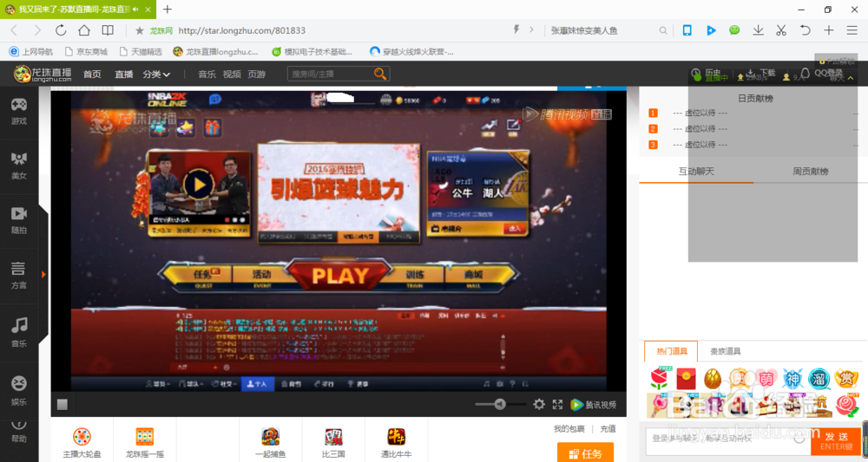Click the browser scissors screenshot icon
The image size is (868, 462).
click(x=781, y=30)
